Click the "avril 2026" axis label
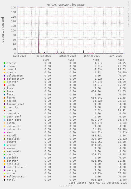This screenshot has width=131, height=189. pyautogui.click(x=116, y=56)
